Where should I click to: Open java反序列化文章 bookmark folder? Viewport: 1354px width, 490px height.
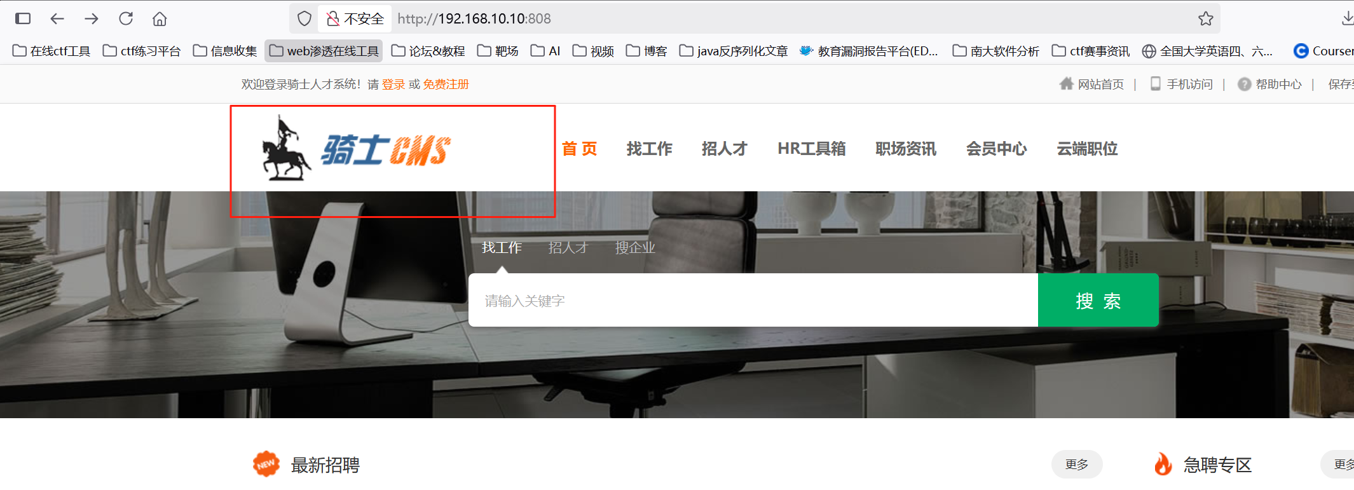click(734, 51)
